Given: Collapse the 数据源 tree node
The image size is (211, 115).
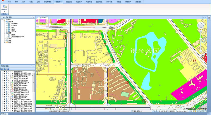Looking at the screenshot, I should 4,22.
